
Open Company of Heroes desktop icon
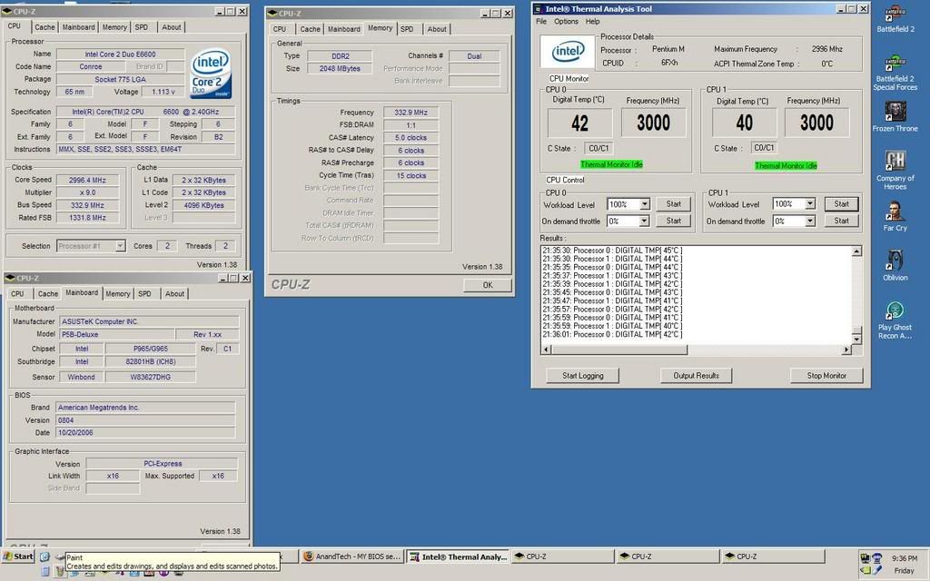pyautogui.click(x=895, y=170)
